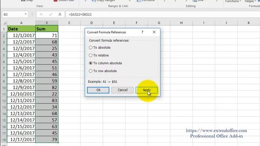Click cell with date 12/1/2017
The width and height of the screenshot is (260, 146).
[x=21, y=35]
